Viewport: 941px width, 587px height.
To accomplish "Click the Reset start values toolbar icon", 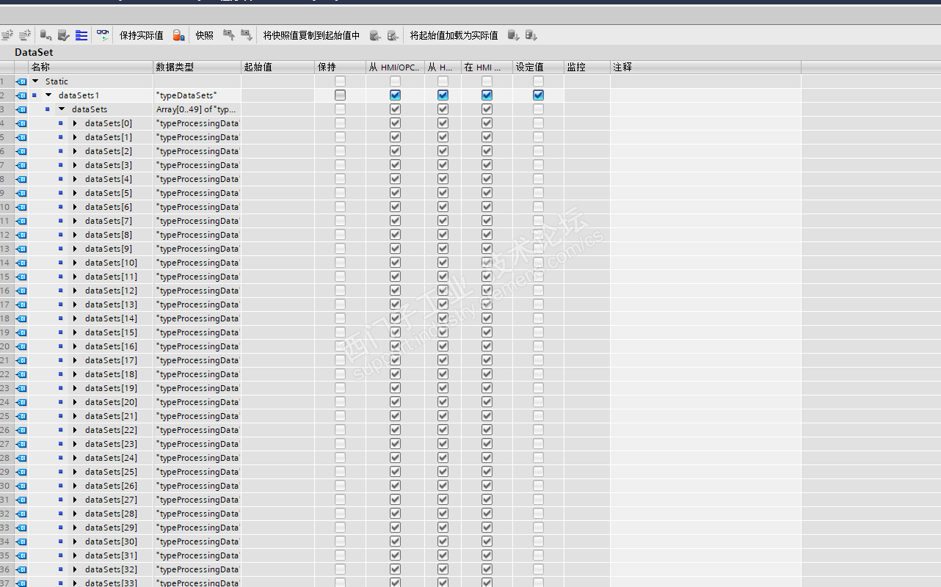I will [46, 34].
